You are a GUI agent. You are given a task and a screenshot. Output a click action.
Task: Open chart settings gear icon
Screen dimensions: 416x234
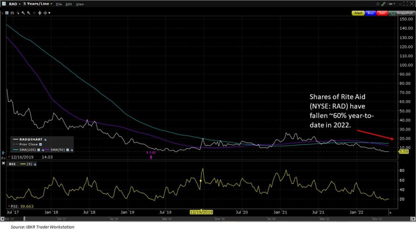pos(378,4)
